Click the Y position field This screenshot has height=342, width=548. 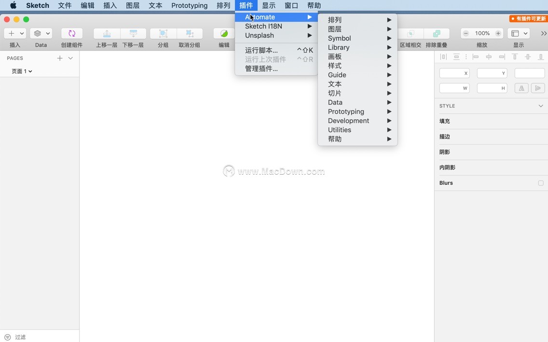pos(492,73)
